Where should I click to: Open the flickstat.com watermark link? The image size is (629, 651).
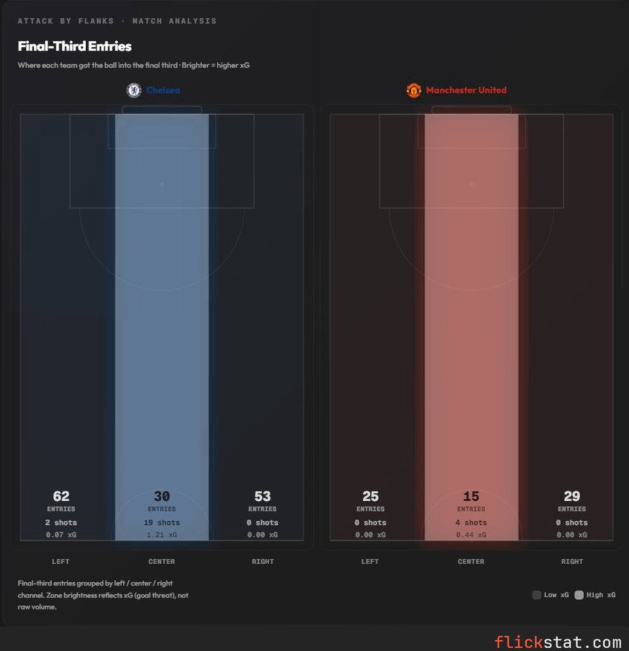point(558,642)
